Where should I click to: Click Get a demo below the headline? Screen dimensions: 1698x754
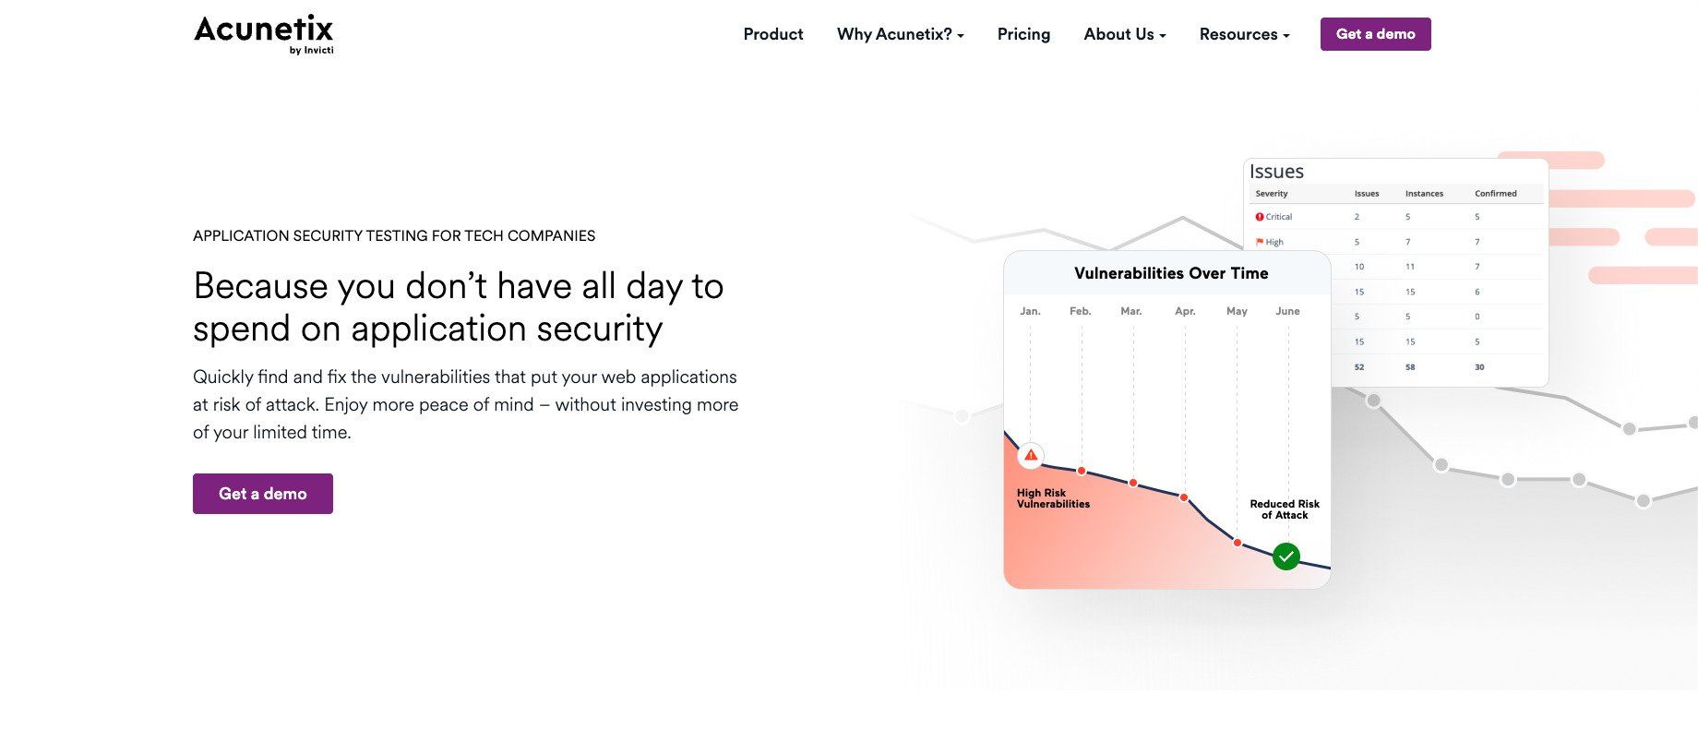[x=263, y=494]
